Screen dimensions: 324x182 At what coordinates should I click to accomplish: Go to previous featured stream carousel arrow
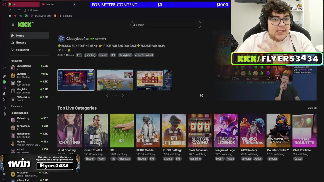(x=107, y=96)
